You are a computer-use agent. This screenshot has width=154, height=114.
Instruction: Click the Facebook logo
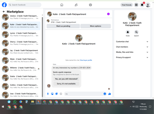click(x=4, y=5)
